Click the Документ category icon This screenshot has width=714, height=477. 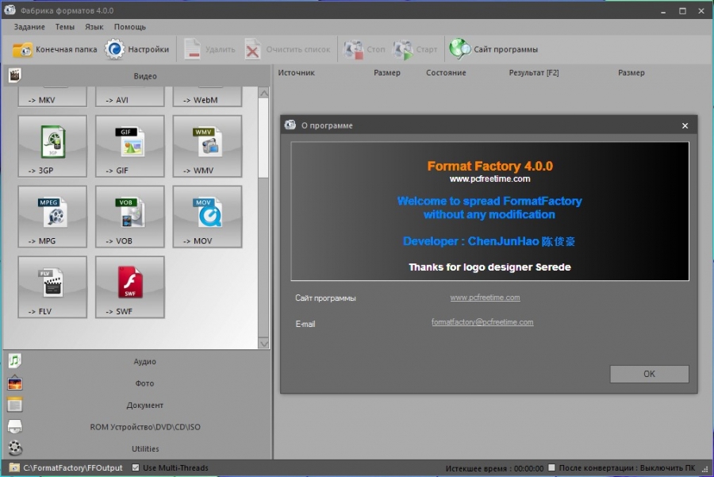(x=14, y=405)
